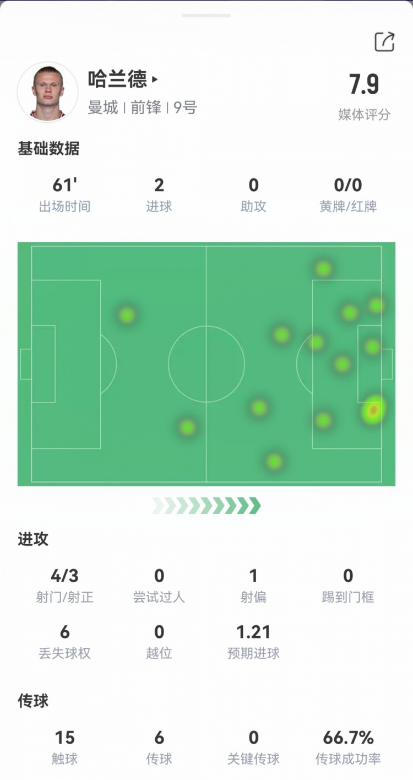Select the 进攻 section header
The image size is (413, 780).
click(33, 539)
